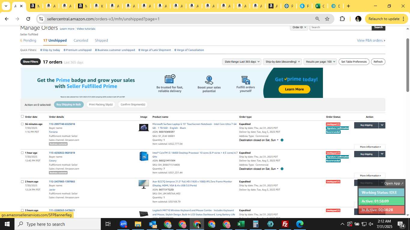Switch to the Canceled tab
The height and width of the screenshot is (230, 410).
(81, 40)
